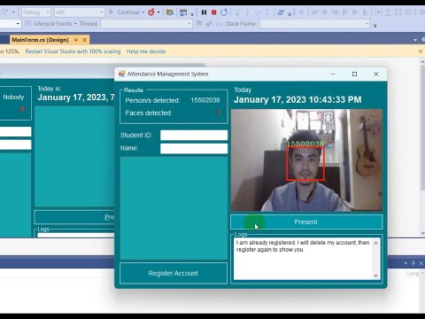Switch to MainForm.cs [Design] tab

[40, 40]
